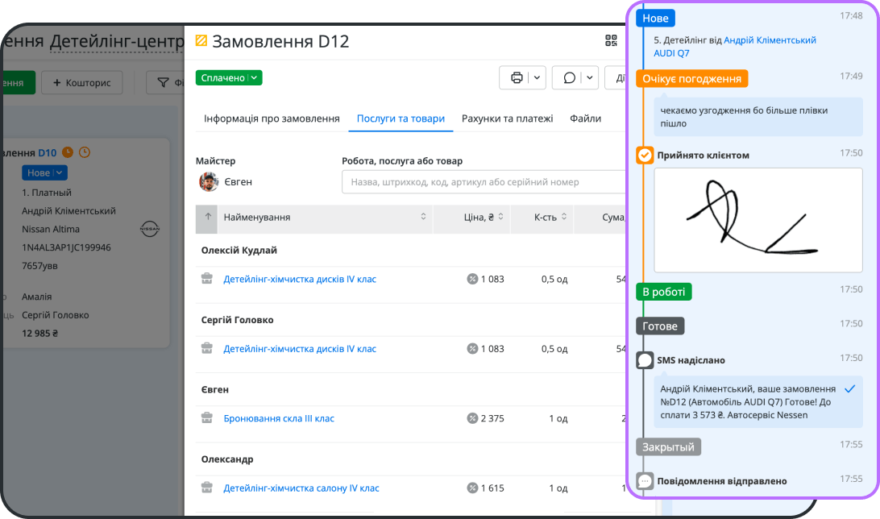Click the Повідомлення відправлено chat icon
880x519 pixels.
645,481
